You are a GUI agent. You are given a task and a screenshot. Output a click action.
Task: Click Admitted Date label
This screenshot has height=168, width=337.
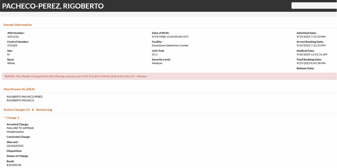pyautogui.click(x=306, y=33)
